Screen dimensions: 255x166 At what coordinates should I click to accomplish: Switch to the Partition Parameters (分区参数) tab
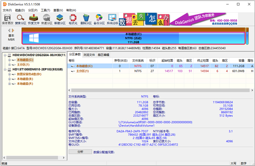75,54
